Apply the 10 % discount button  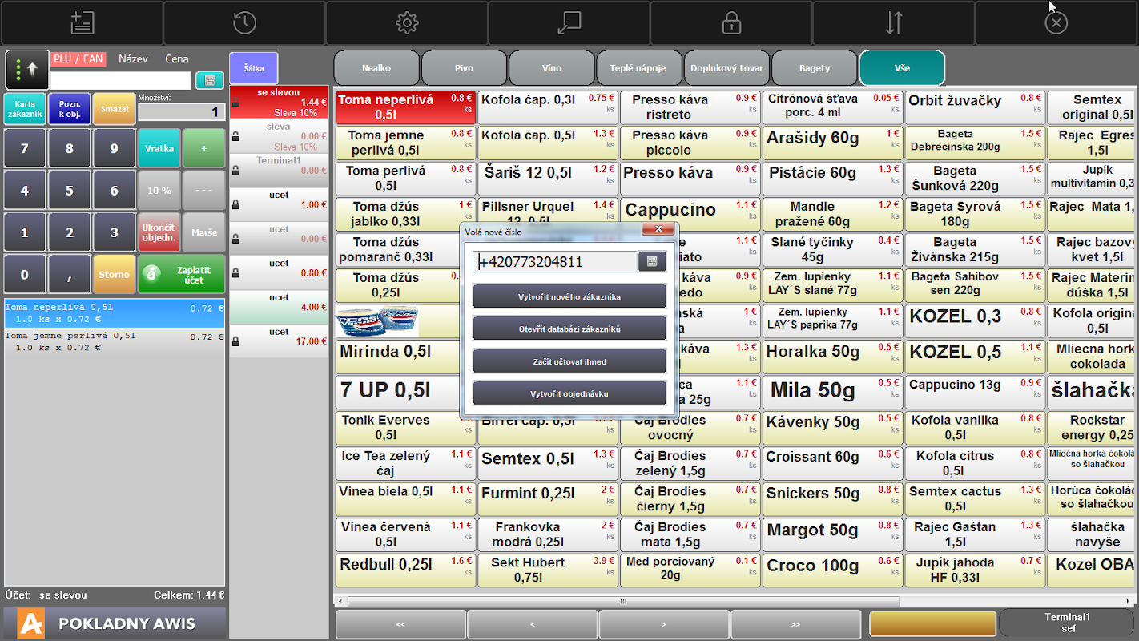(x=159, y=191)
